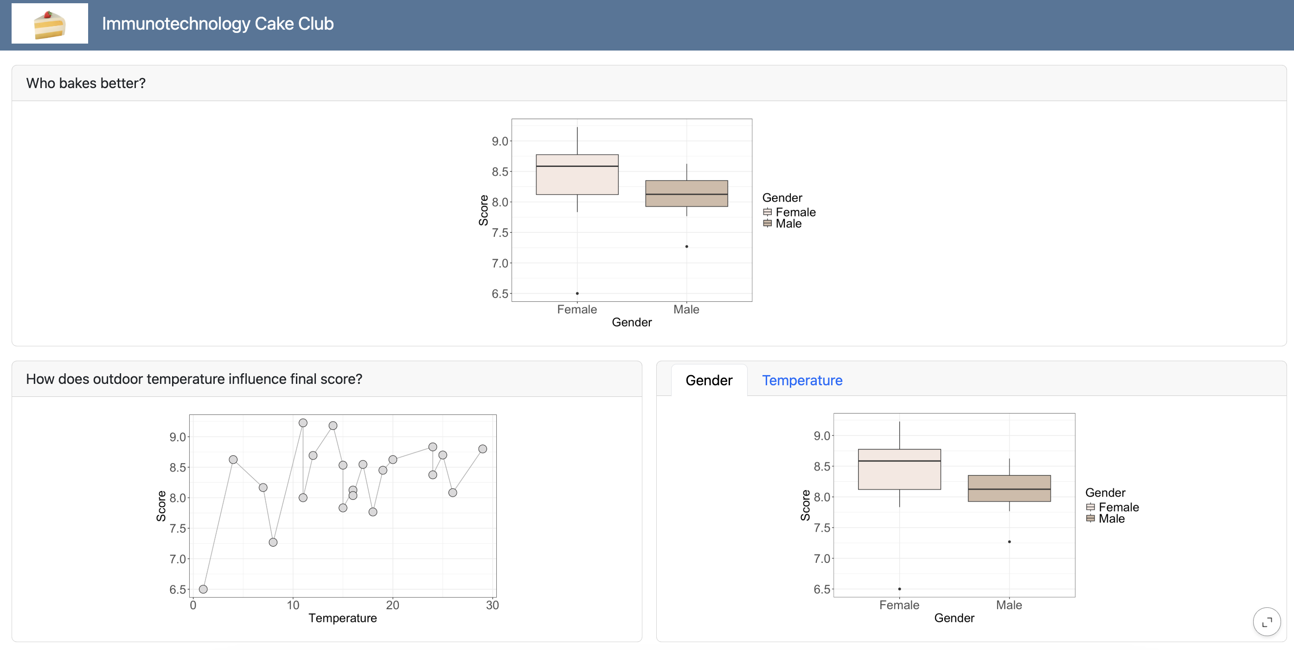Click the rightmost point in temperature plot
Image resolution: width=1294 pixels, height=650 pixels.
[482, 449]
